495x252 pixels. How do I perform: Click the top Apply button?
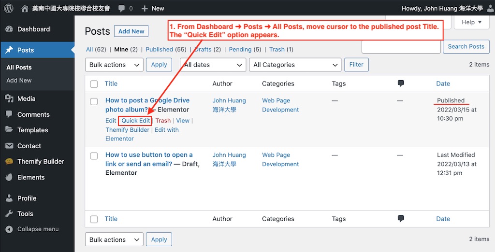pyautogui.click(x=159, y=65)
